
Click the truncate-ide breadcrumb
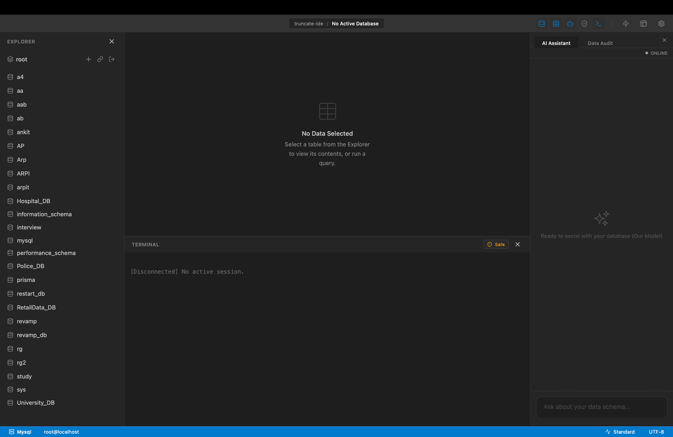308,23
